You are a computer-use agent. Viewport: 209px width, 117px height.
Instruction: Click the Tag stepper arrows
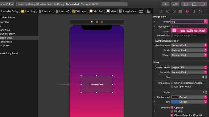[206, 77]
